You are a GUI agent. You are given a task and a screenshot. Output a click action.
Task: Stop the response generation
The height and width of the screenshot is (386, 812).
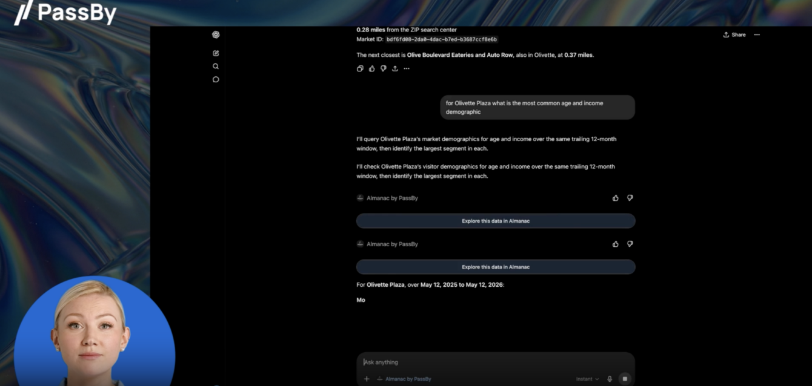[x=625, y=379]
